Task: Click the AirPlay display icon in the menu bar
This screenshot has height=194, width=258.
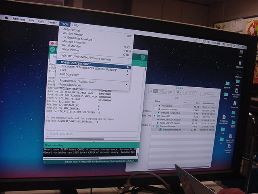Action: coord(195,40)
